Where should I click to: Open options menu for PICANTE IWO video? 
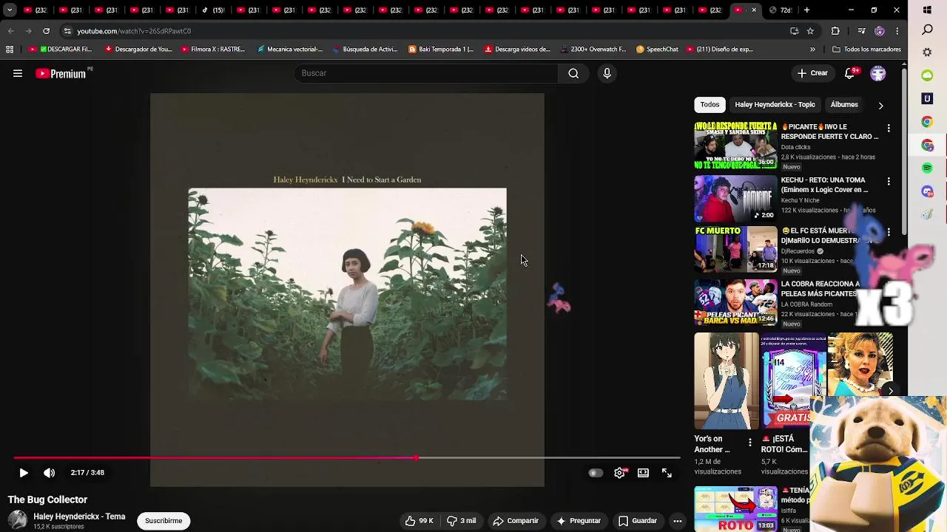pyautogui.click(x=889, y=128)
